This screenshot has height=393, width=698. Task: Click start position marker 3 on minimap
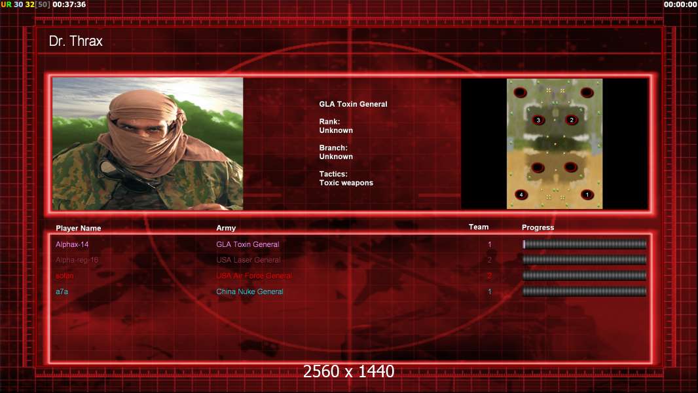(x=539, y=120)
